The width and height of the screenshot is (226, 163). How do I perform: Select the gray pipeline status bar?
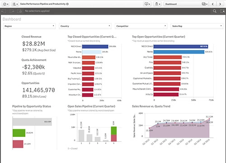point(32,122)
